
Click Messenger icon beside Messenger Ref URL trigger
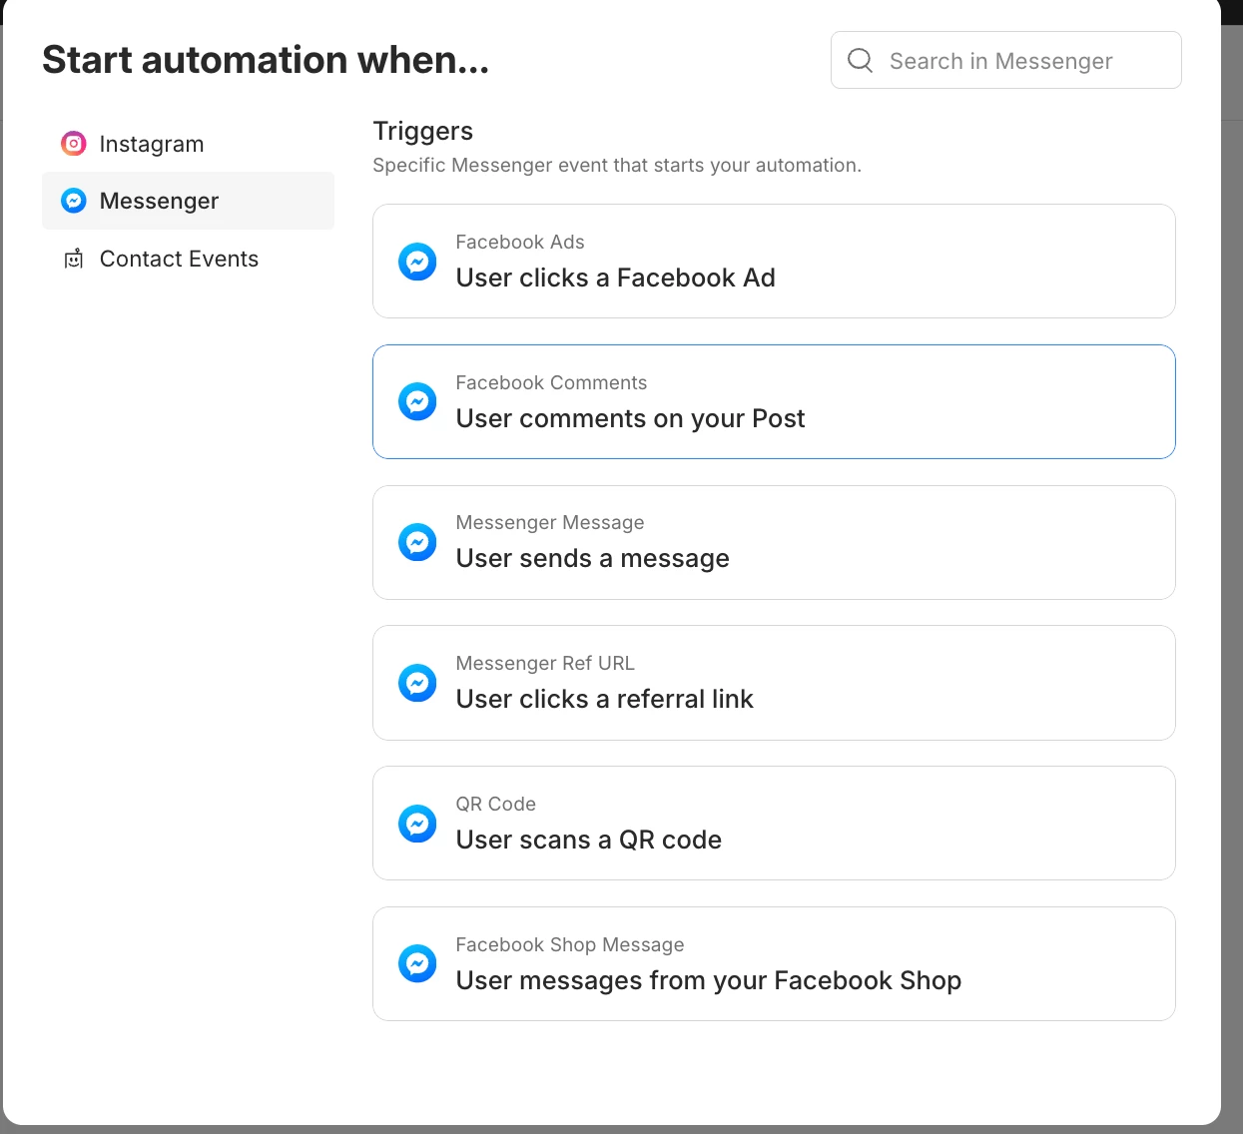[417, 683]
